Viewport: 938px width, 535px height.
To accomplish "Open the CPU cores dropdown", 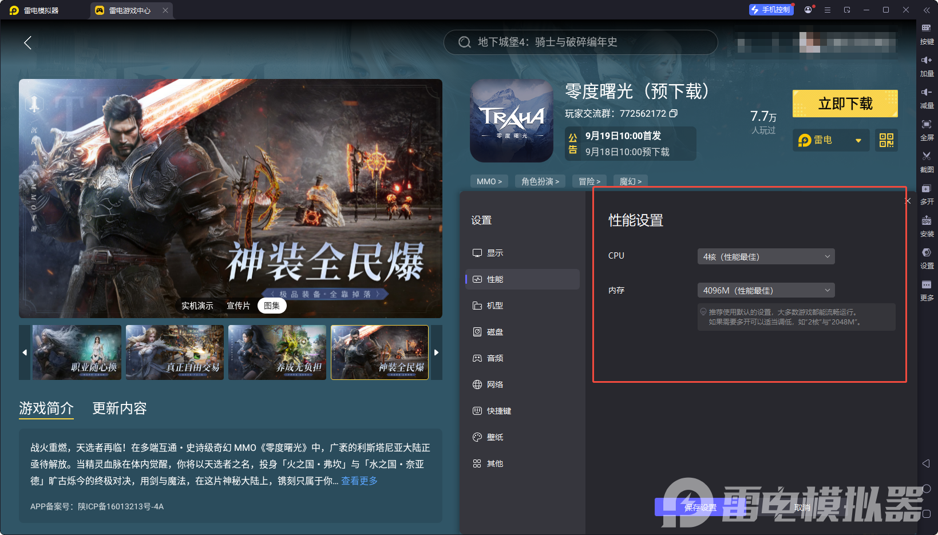I will (765, 256).
